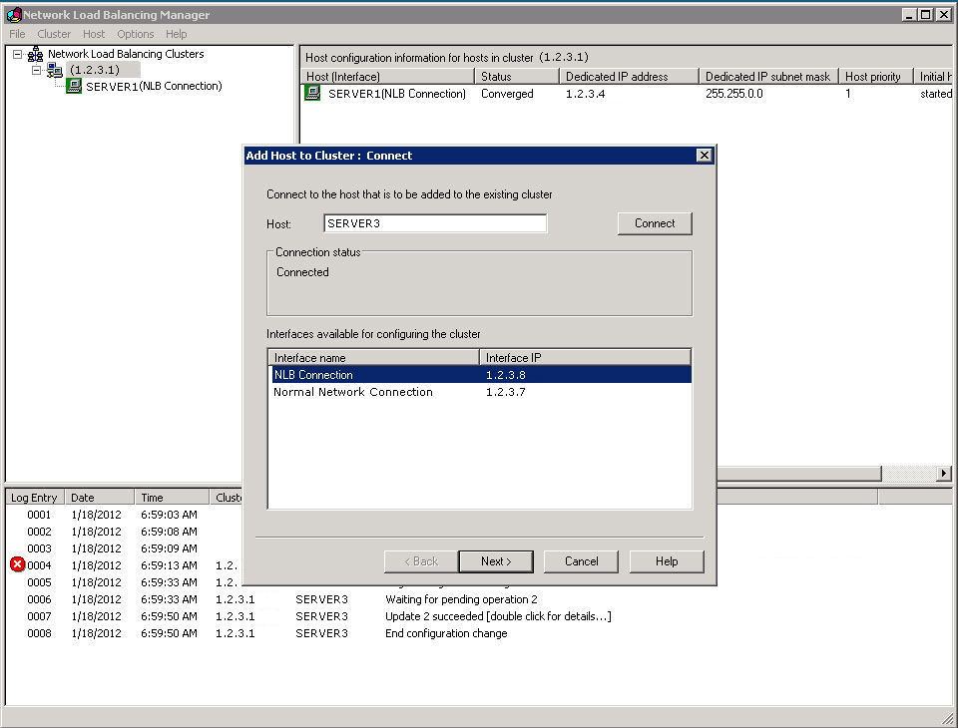Click the Network Load Balancing Manager title icon
This screenshot has width=958, height=728.
(13, 15)
